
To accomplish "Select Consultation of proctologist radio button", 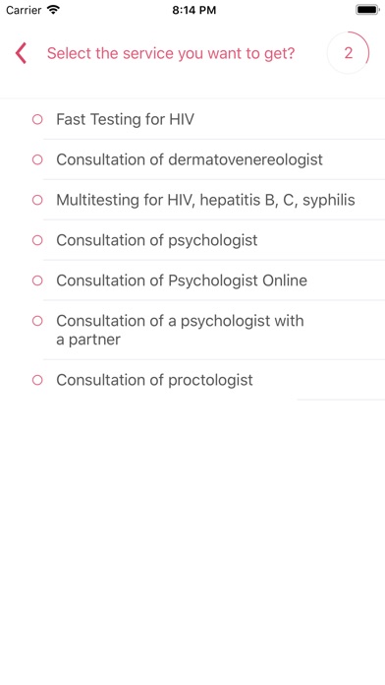I will click(37, 380).
